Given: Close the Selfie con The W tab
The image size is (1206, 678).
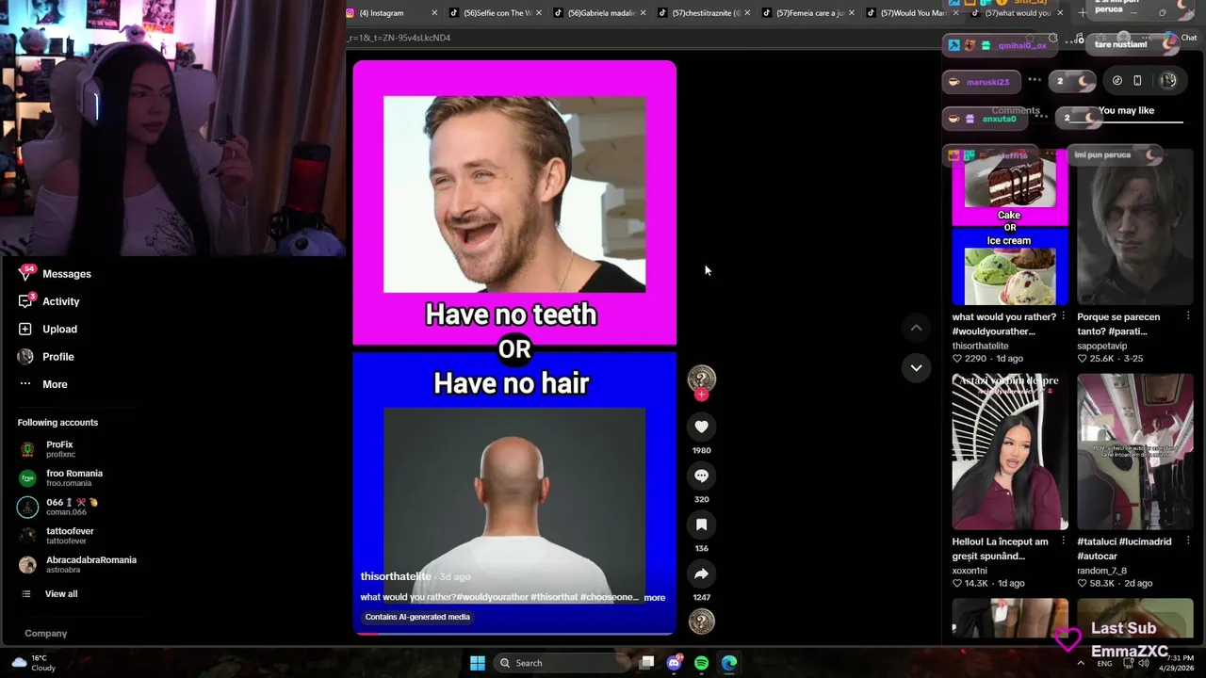Looking at the screenshot, I should click(x=539, y=13).
